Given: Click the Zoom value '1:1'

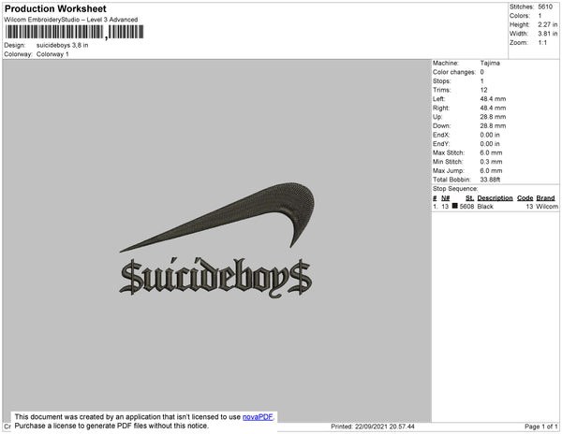Looking at the screenshot, I should point(542,43).
